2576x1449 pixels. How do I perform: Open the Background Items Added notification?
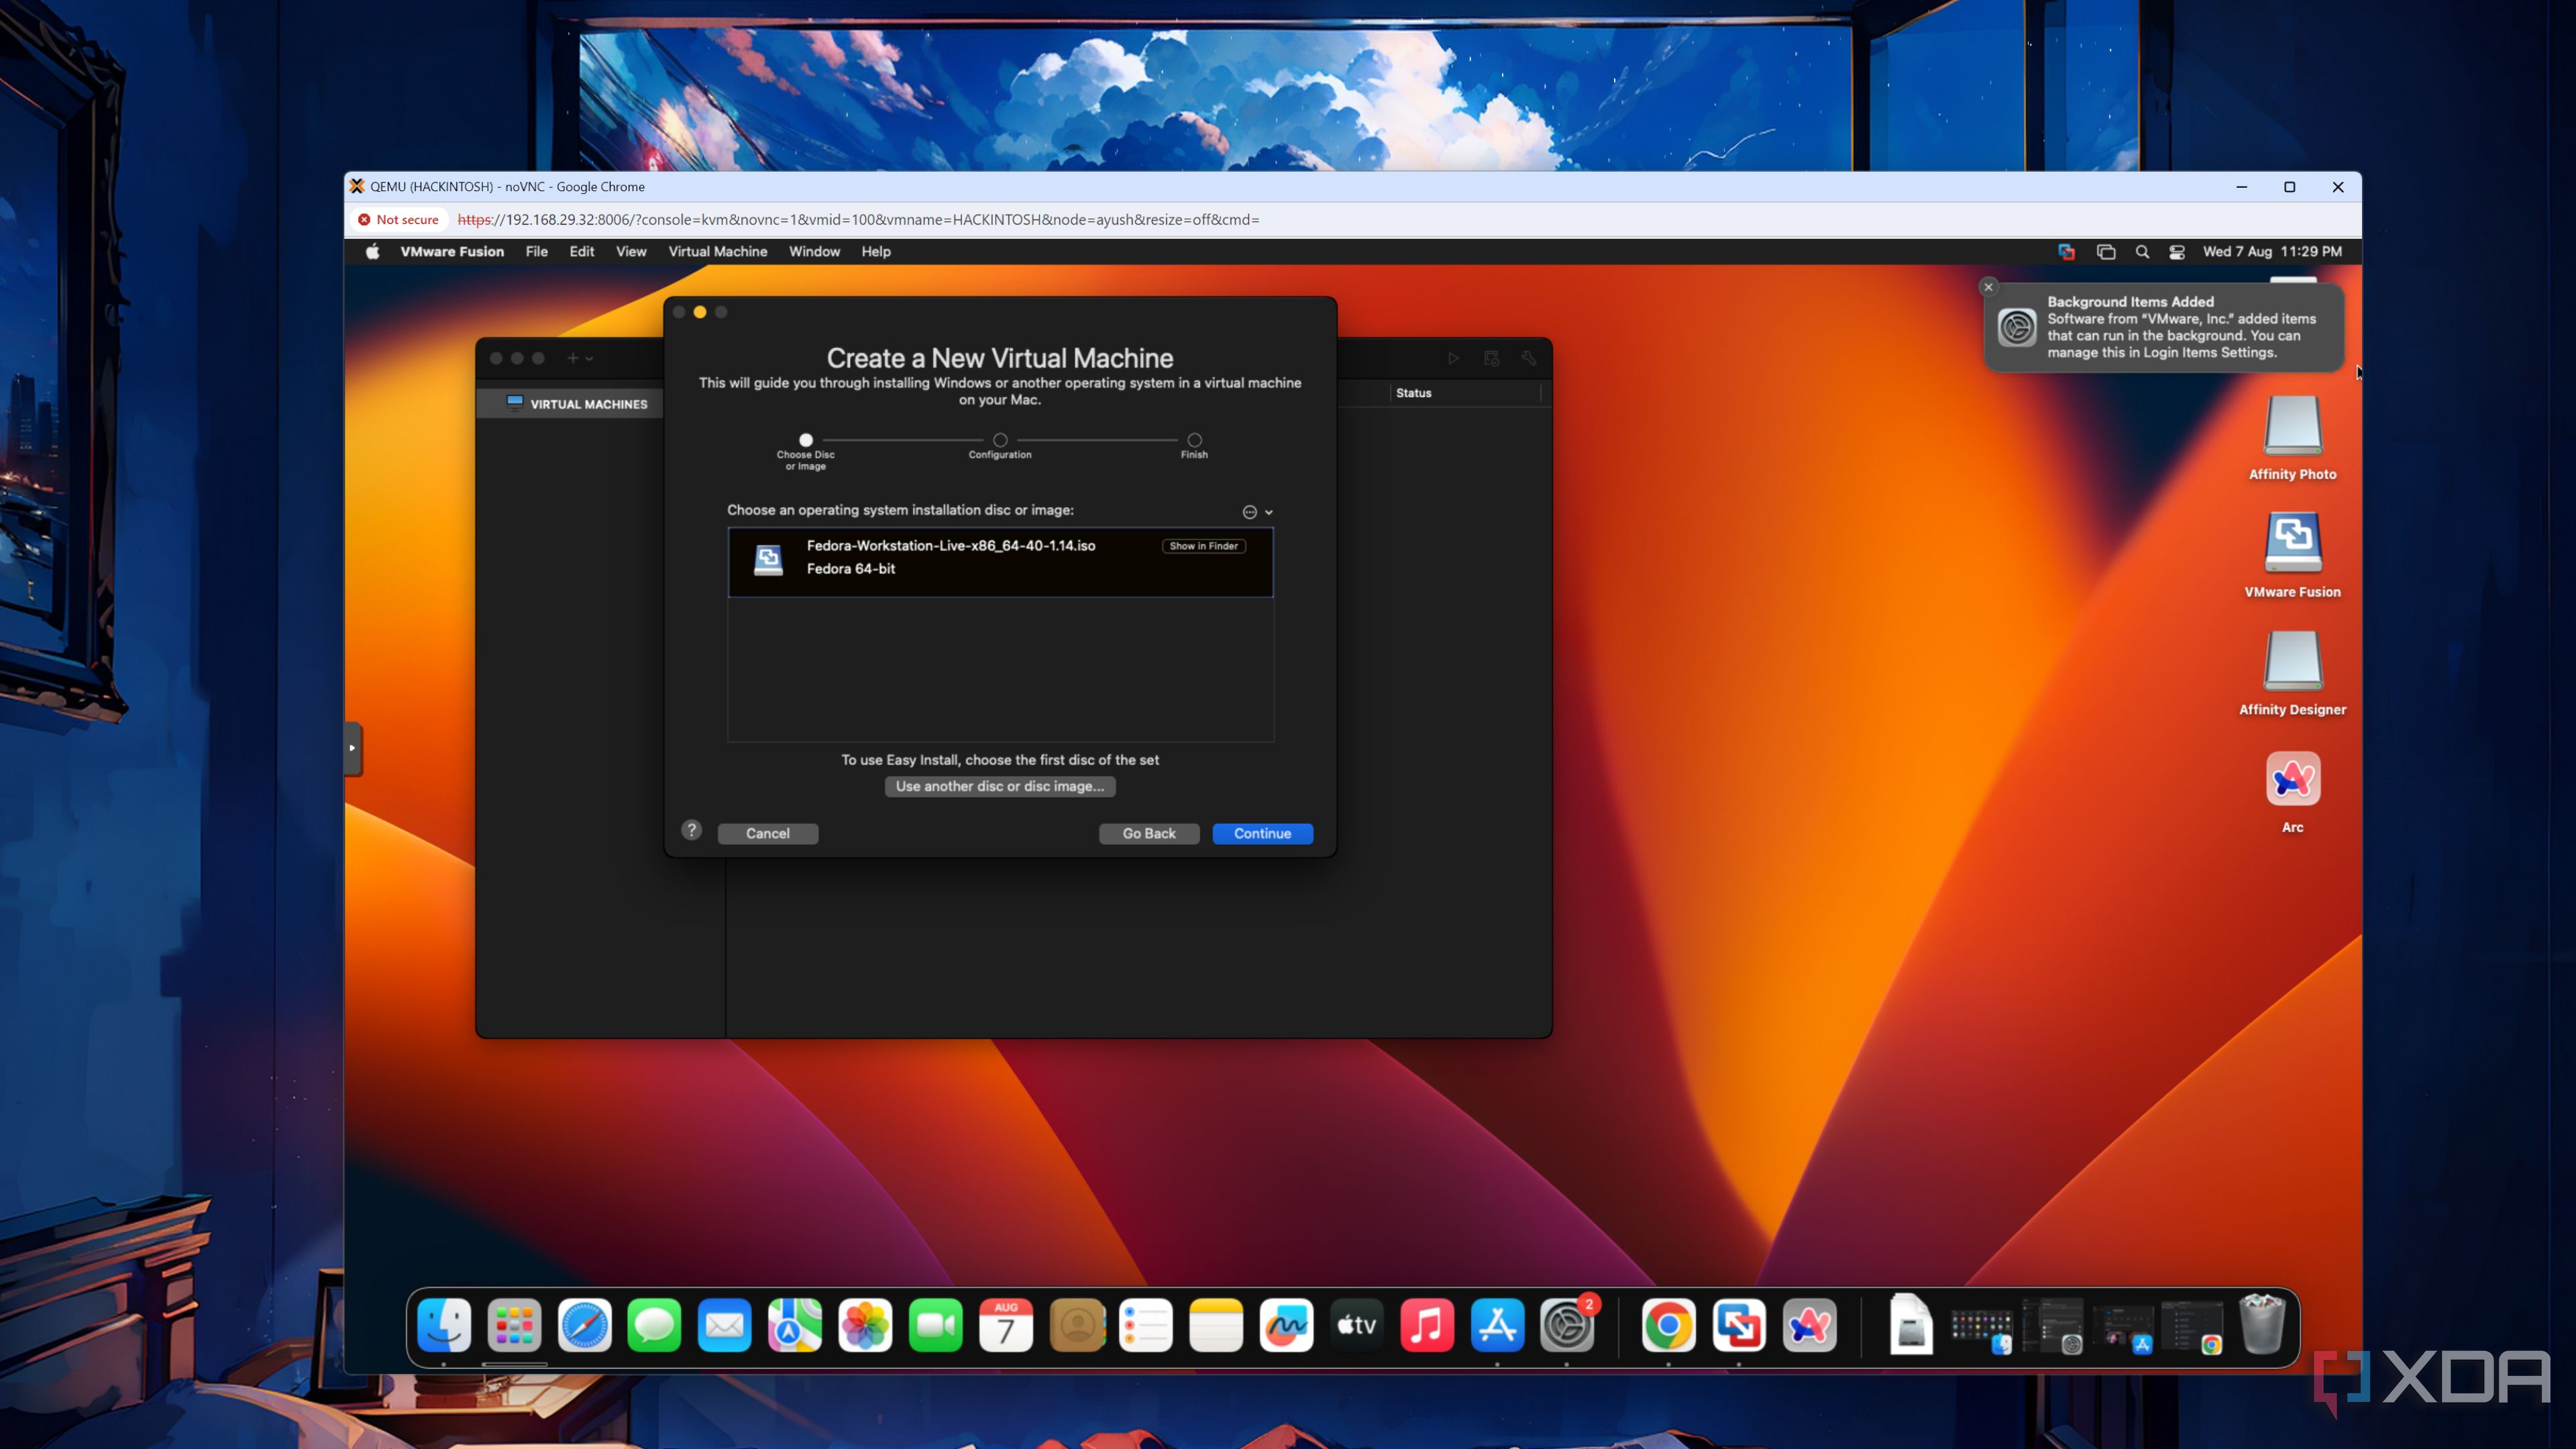(x=2164, y=327)
